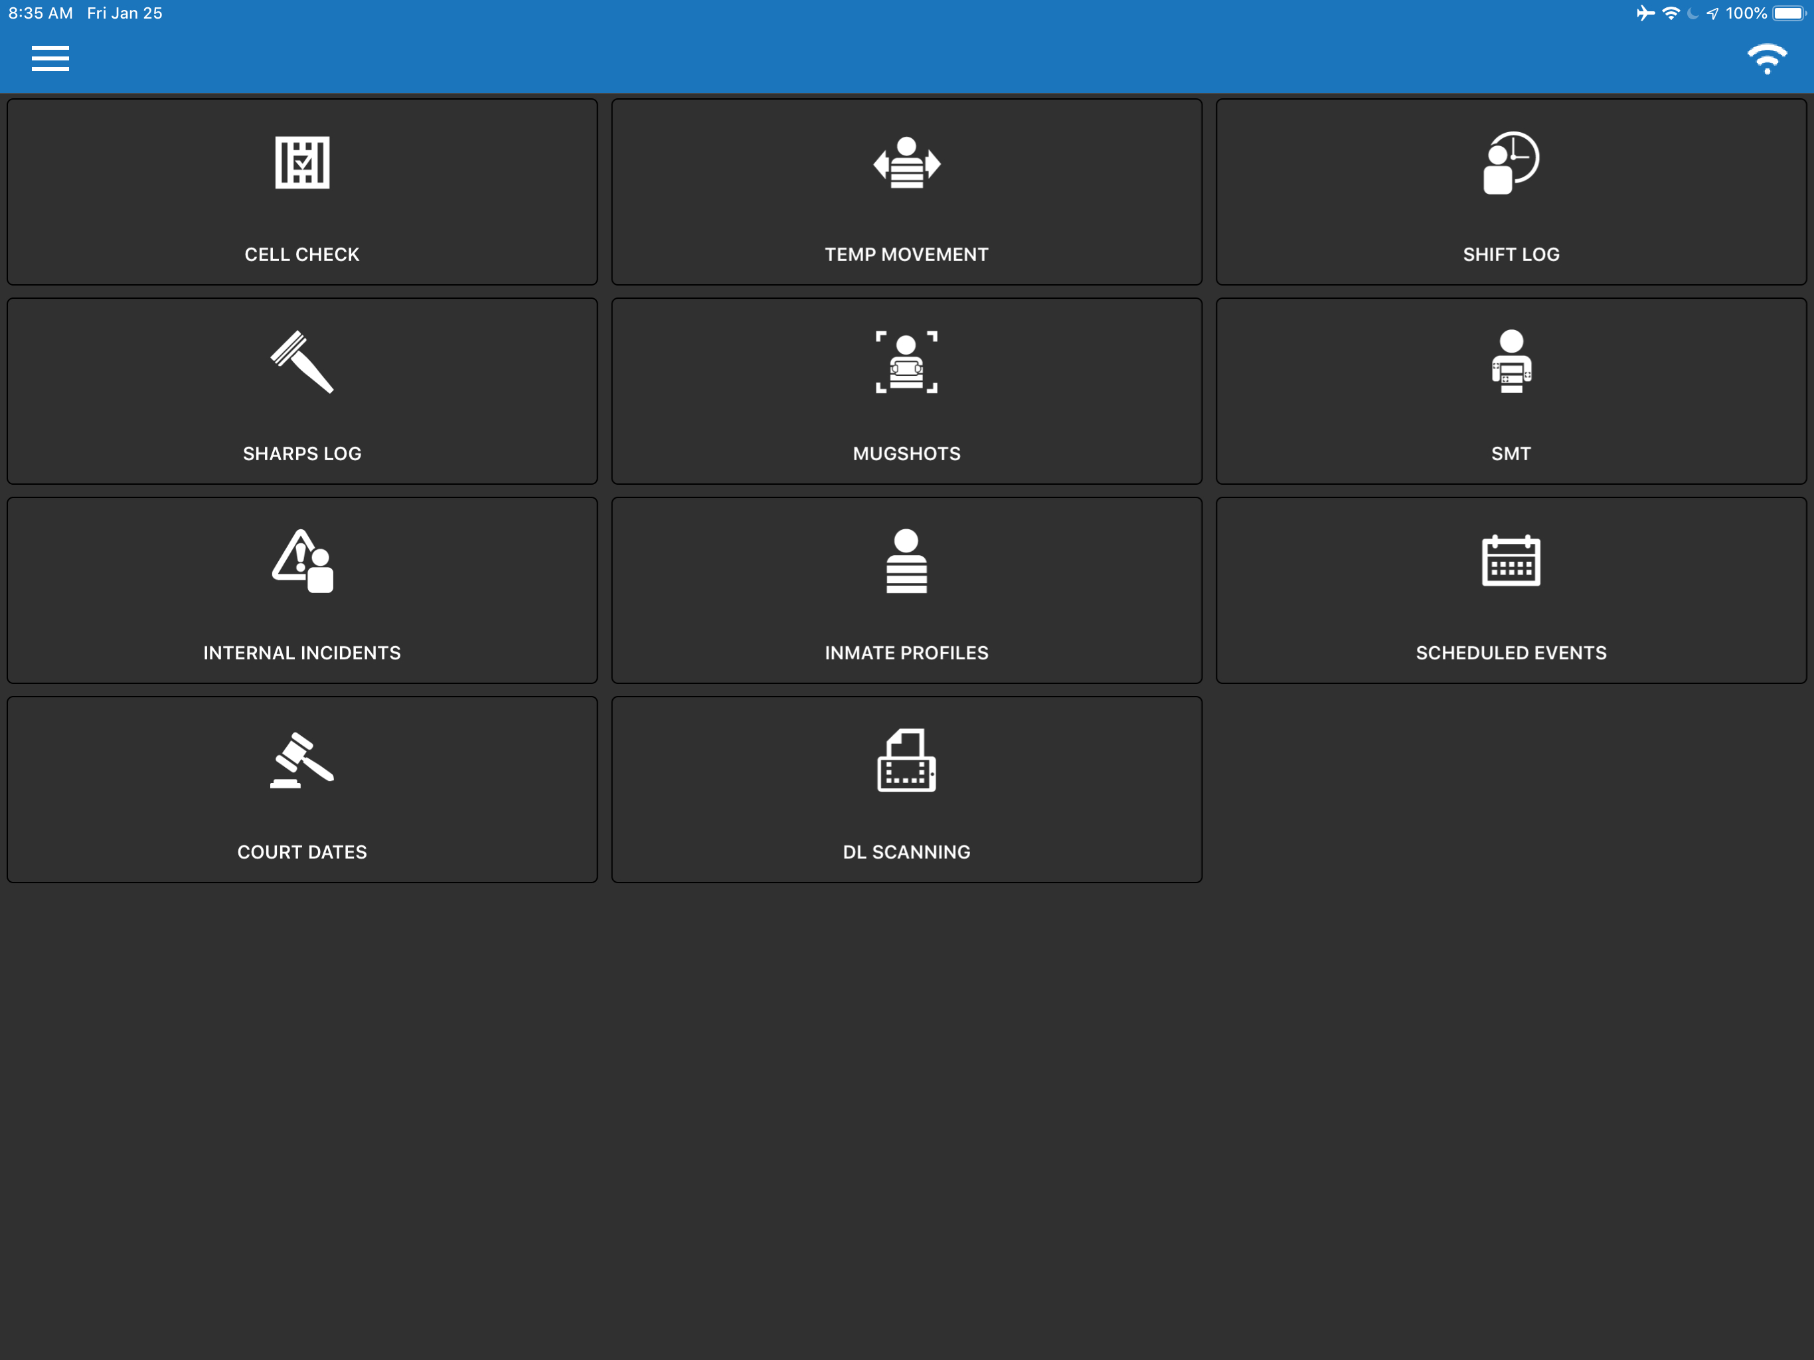
Task: Tap the Wi-Fi connection status icon in header
Action: click(x=1766, y=59)
